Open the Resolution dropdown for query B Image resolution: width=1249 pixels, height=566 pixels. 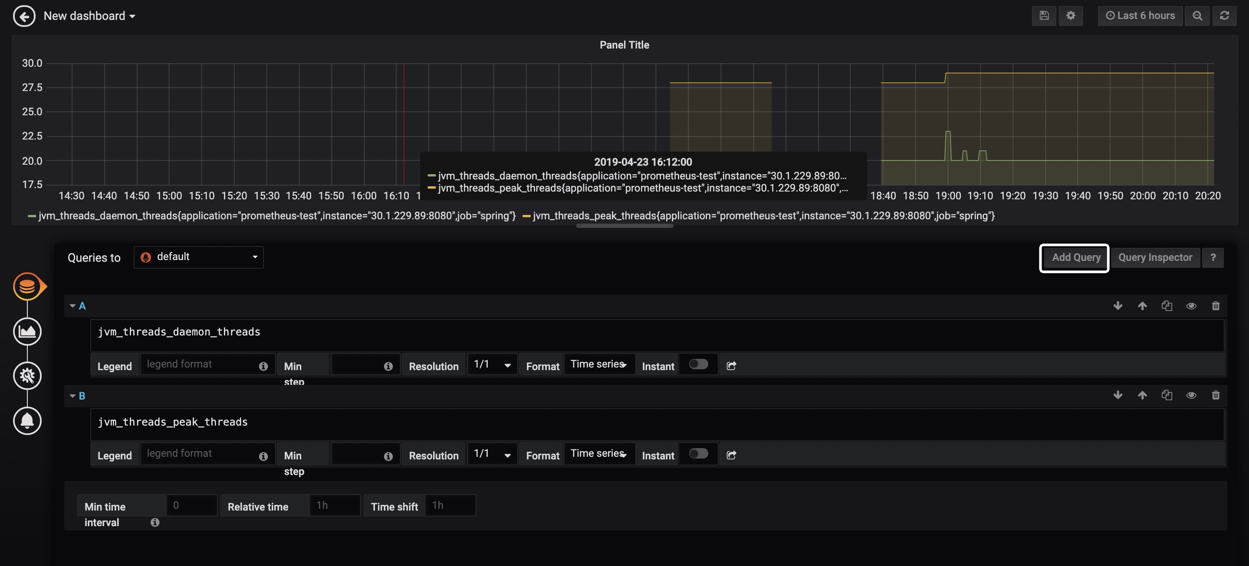pyautogui.click(x=492, y=454)
